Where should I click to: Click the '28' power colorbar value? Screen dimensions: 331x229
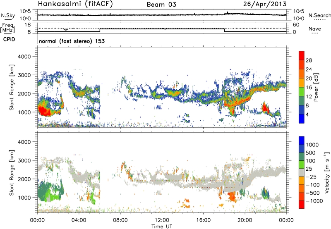point(309,60)
